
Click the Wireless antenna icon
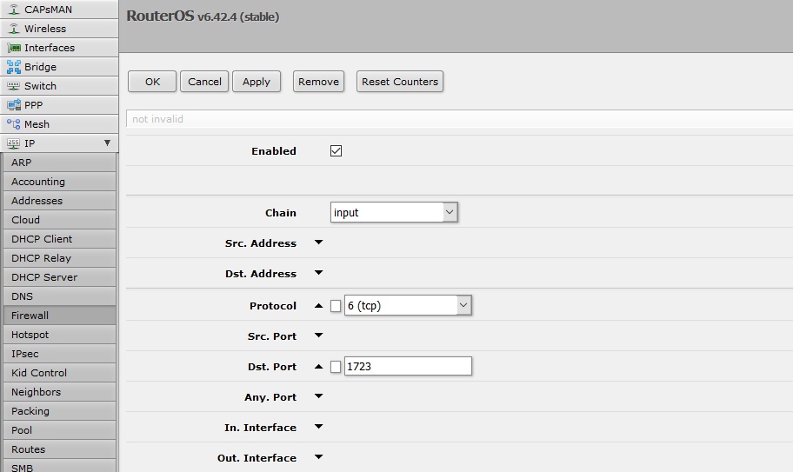click(14, 29)
